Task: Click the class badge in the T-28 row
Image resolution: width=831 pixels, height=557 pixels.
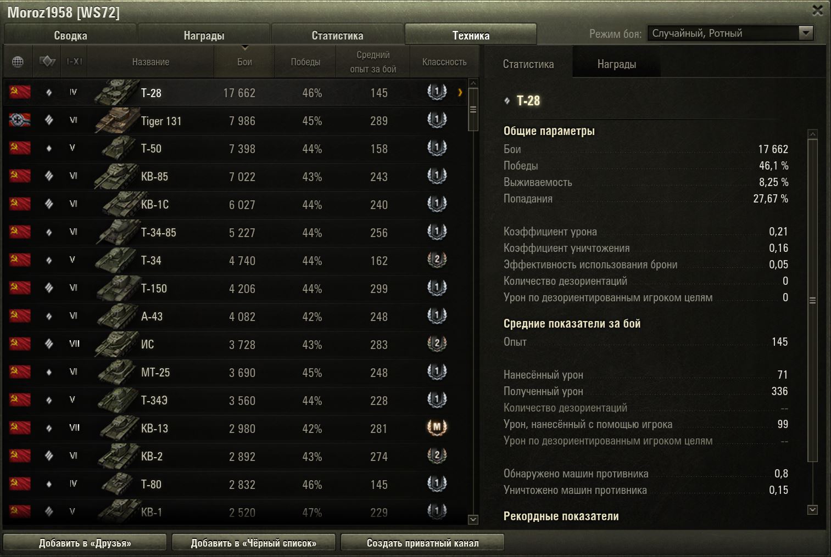Action: coord(437,91)
